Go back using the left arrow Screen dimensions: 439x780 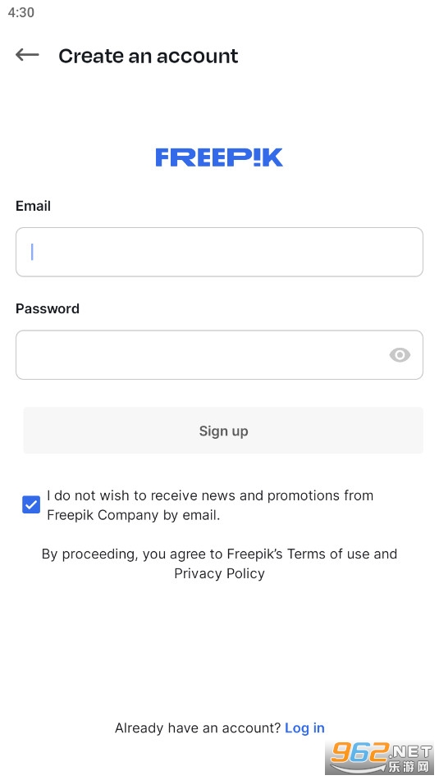(x=27, y=55)
